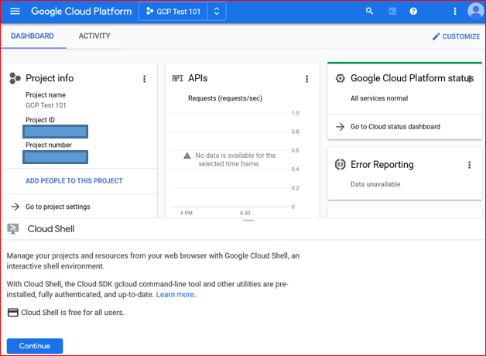This screenshot has height=356, width=486.
Task: Open APIs card three-dot menu
Action: click(x=306, y=79)
